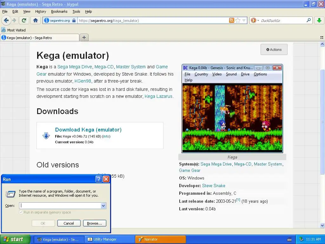Open a new tab with the plus button

click(x=84, y=37)
